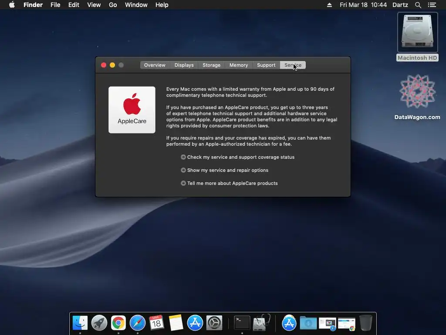Select the Storage tab

click(211, 65)
